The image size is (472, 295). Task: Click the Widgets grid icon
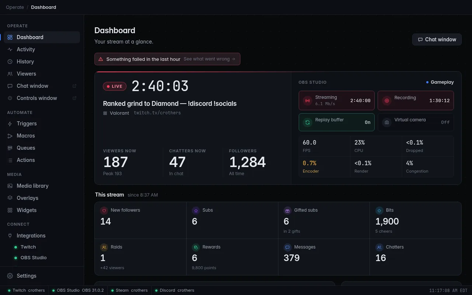10,210
